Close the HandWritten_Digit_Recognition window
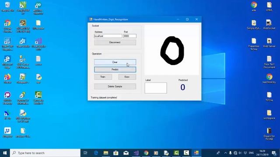Viewport: 280px width, 157px height. tap(196, 19)
